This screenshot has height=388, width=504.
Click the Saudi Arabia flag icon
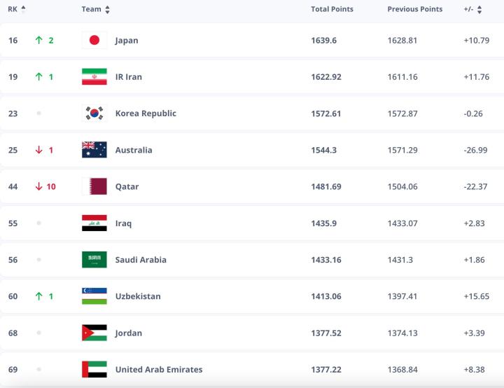pos(94,260)
